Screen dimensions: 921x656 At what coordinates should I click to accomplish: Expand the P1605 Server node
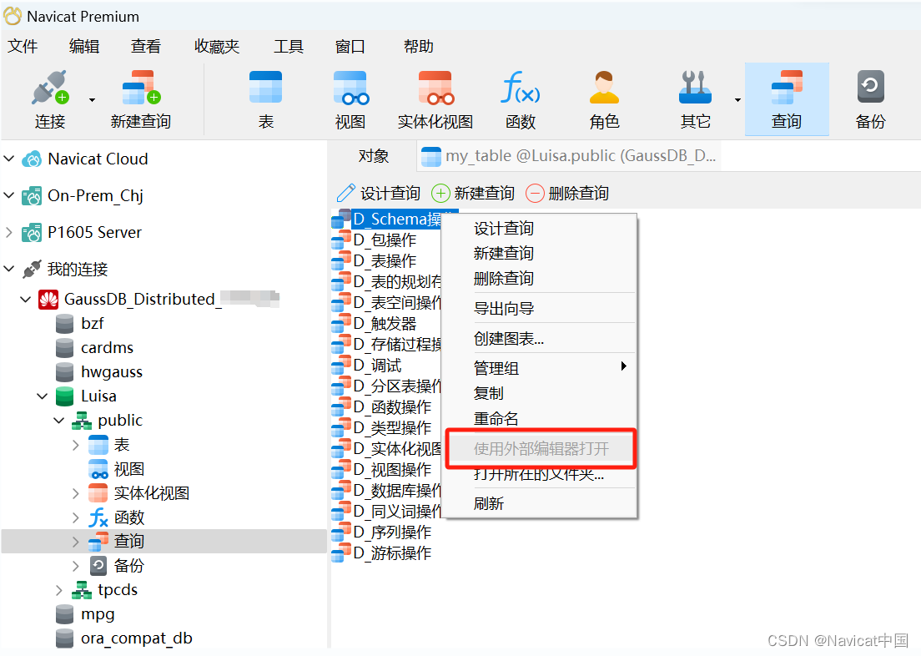tap(9, 232)
